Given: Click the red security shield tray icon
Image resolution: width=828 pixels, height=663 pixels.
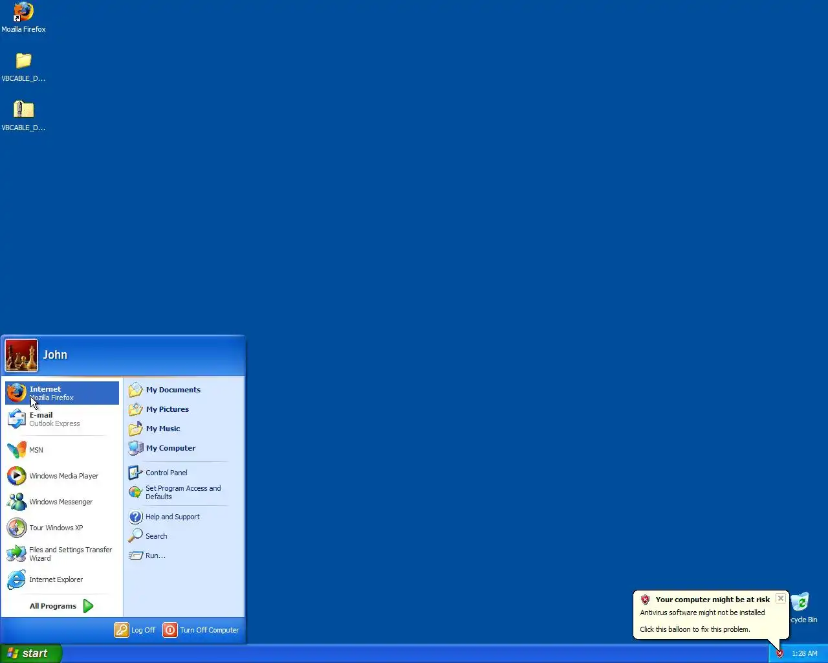Looking at the screenshot, I should click(x=779, y=653).
